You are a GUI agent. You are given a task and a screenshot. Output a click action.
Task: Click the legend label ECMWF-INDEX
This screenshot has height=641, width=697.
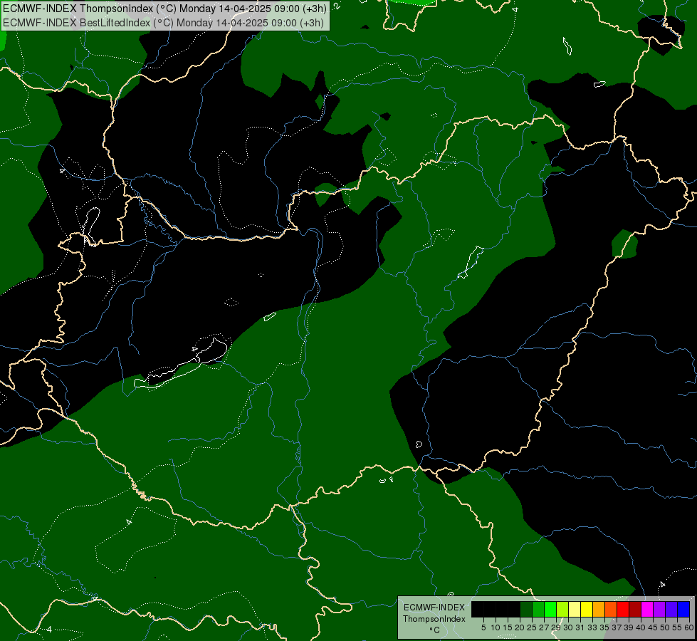[x=434, y=608]
